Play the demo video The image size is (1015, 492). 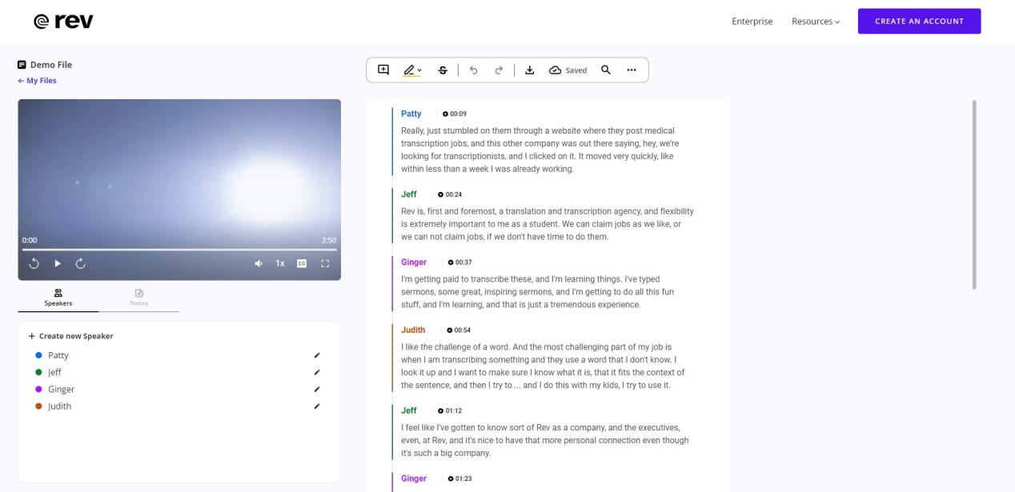click(58, 263)
